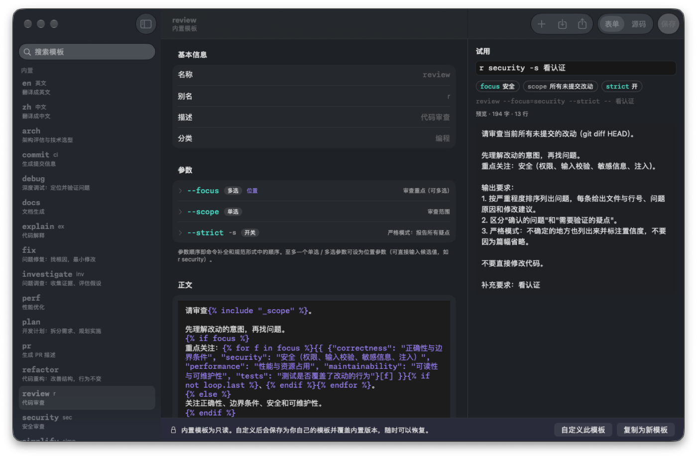
Task: Click the 开关 tag on --strict
Action: pos(250,232)
